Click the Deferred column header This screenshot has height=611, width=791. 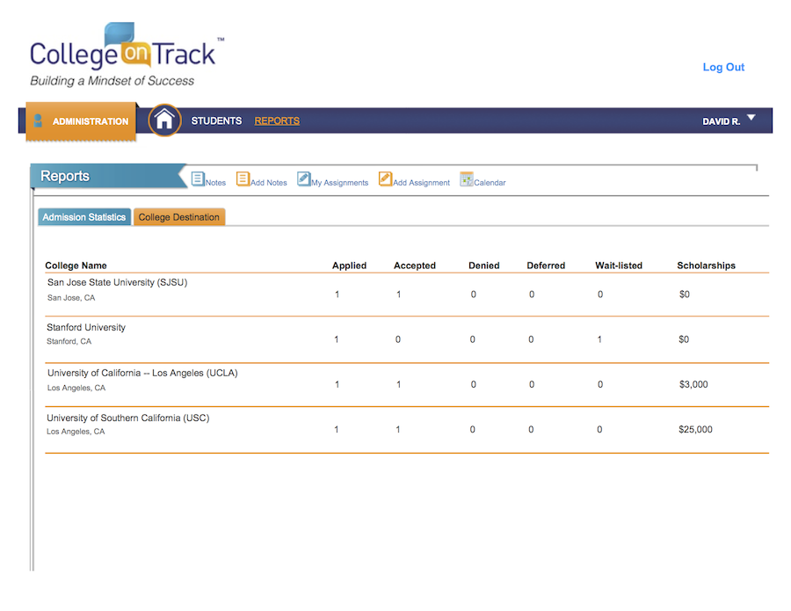pyautogui.click(x=546, y=265)
